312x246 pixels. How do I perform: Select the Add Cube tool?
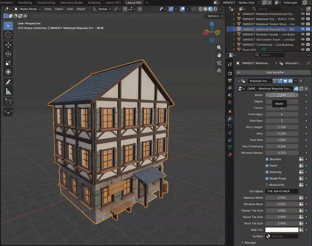[8, 102]
